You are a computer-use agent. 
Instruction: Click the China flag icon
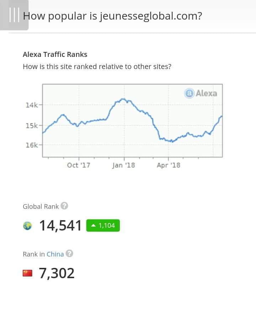27,273
